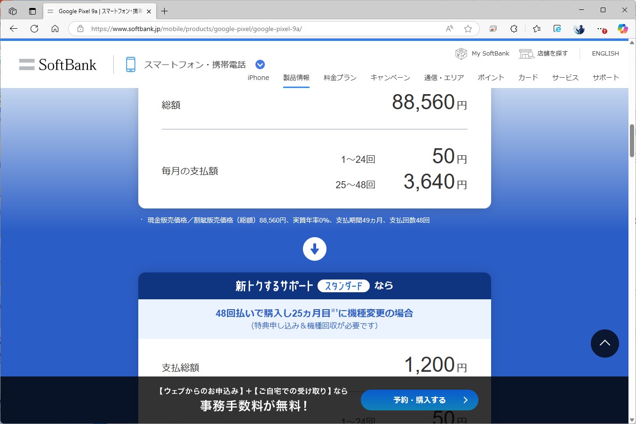Expand the スマートフォン・携帯電話 dropdown arrow

click(260, 64)
